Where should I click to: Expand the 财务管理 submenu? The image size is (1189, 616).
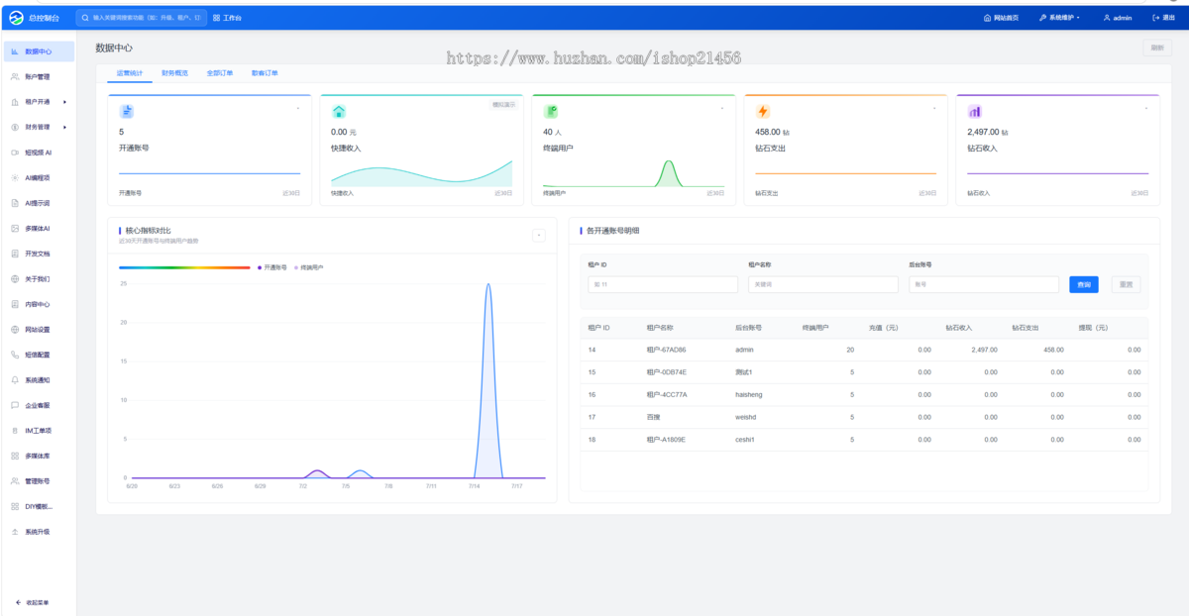coord(65,127)
